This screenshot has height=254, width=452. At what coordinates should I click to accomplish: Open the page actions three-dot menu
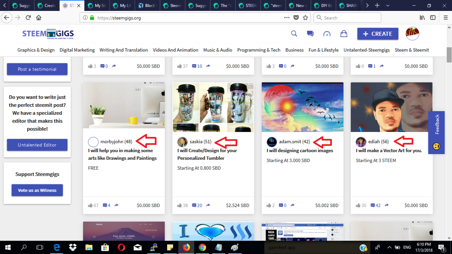point(287,18)
